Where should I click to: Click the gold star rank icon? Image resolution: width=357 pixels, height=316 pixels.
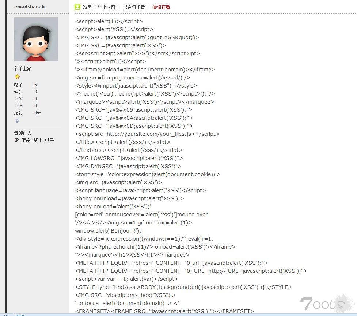[17, 77]
